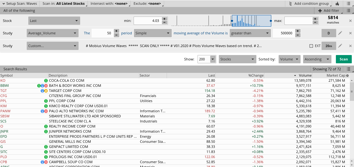This screenshot has width=354, height=167.
Task: Sort by the Symbol column header
Action: pos(24,75)
